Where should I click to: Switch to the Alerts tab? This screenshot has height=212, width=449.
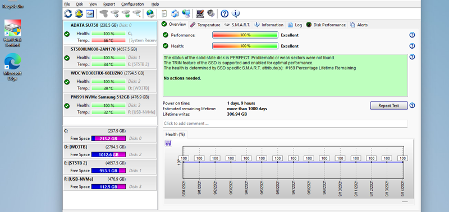[x=359, y=25]
